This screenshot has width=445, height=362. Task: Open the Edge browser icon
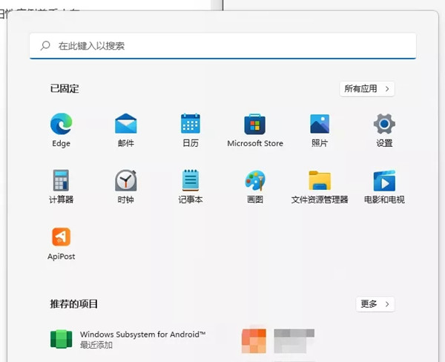point(61,124)
